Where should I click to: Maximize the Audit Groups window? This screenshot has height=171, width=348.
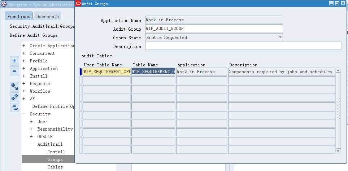tap(337, 3)
